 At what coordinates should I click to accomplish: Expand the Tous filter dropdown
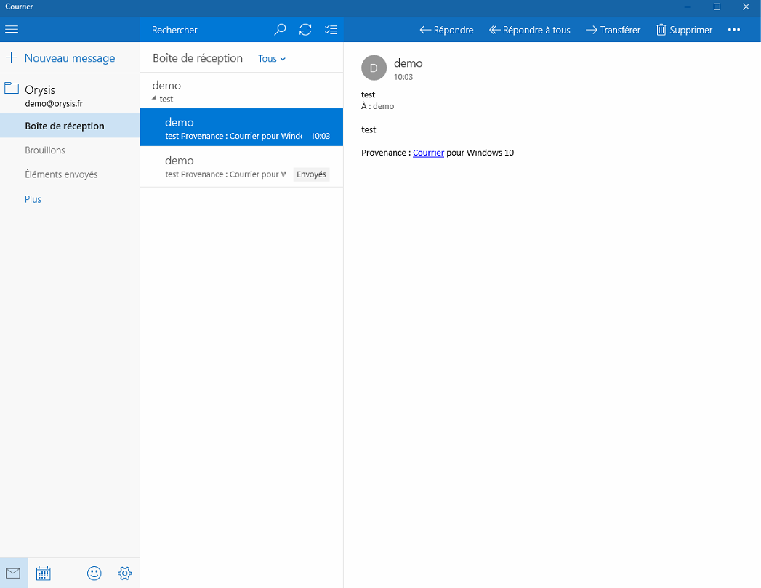point(272,59)
